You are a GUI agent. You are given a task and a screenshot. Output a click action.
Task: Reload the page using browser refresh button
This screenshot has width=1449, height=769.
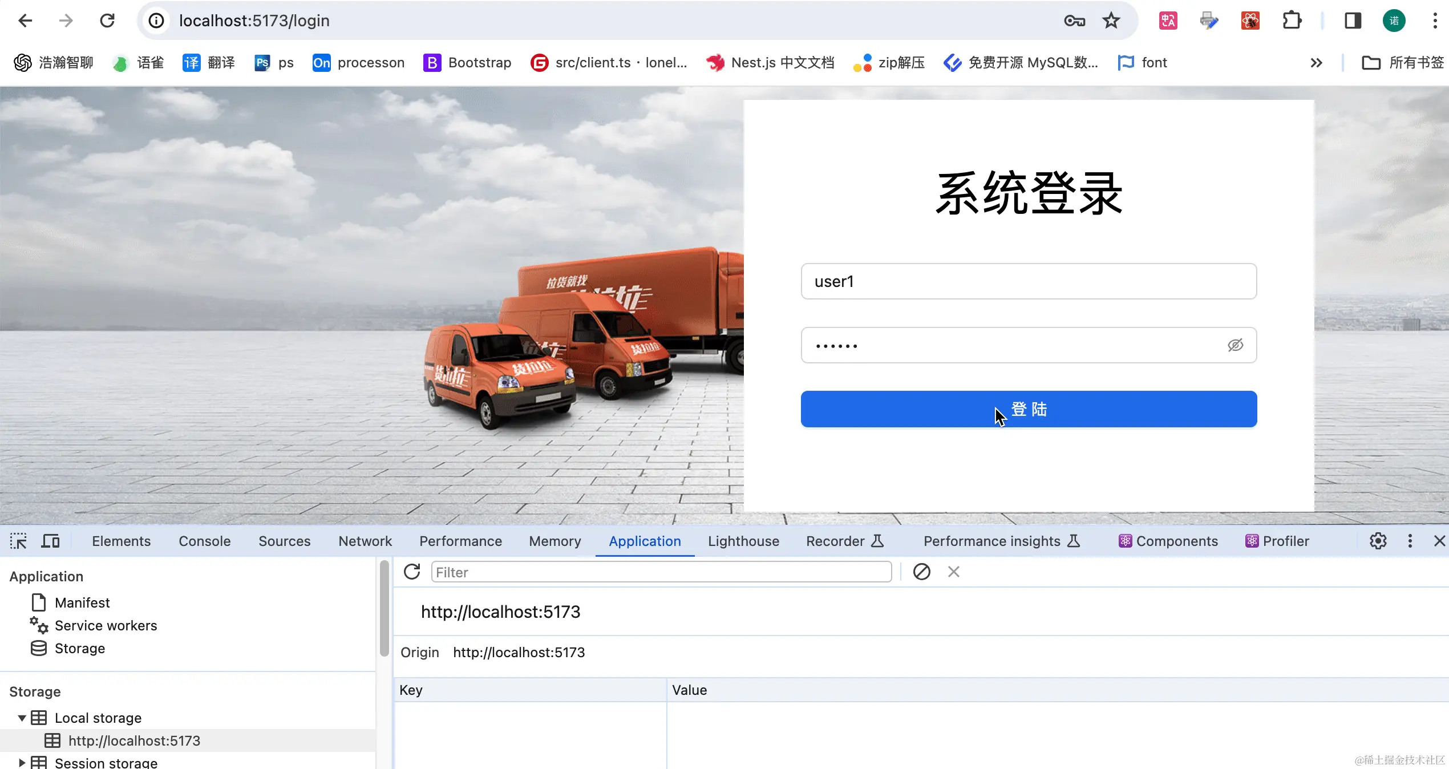(x=107, y=21)
